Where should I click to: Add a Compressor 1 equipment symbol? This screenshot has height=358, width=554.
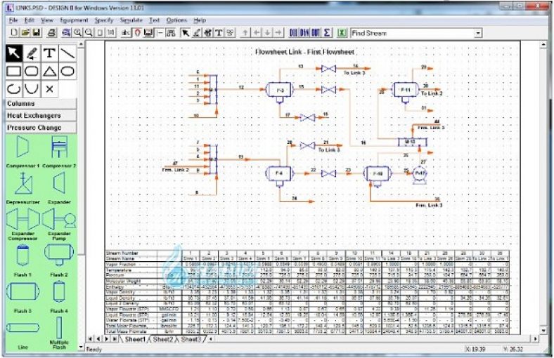click(22, 147)
